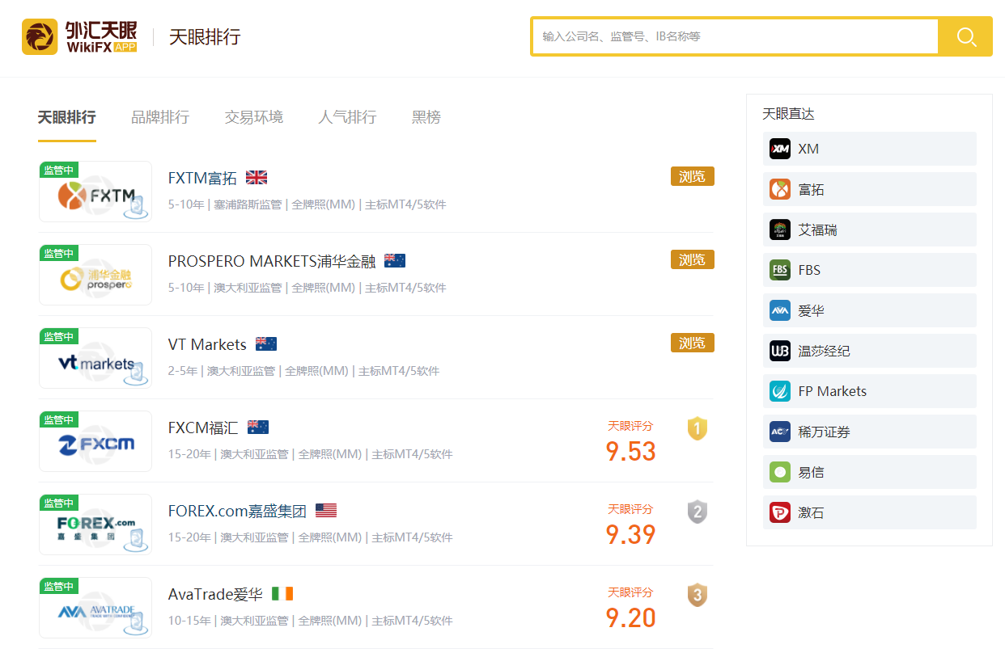Click the Australian flag beside VT Markets
Viewport: 1005px width, 653px height.
click(x=266, y=344)
